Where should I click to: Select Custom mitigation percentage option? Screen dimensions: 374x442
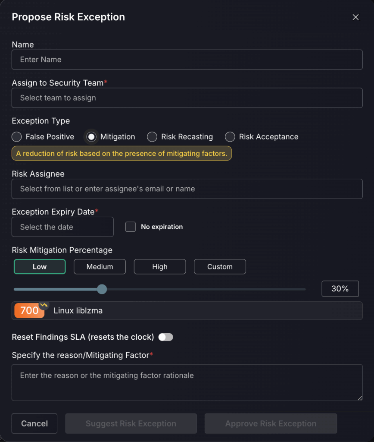[220, 267]
